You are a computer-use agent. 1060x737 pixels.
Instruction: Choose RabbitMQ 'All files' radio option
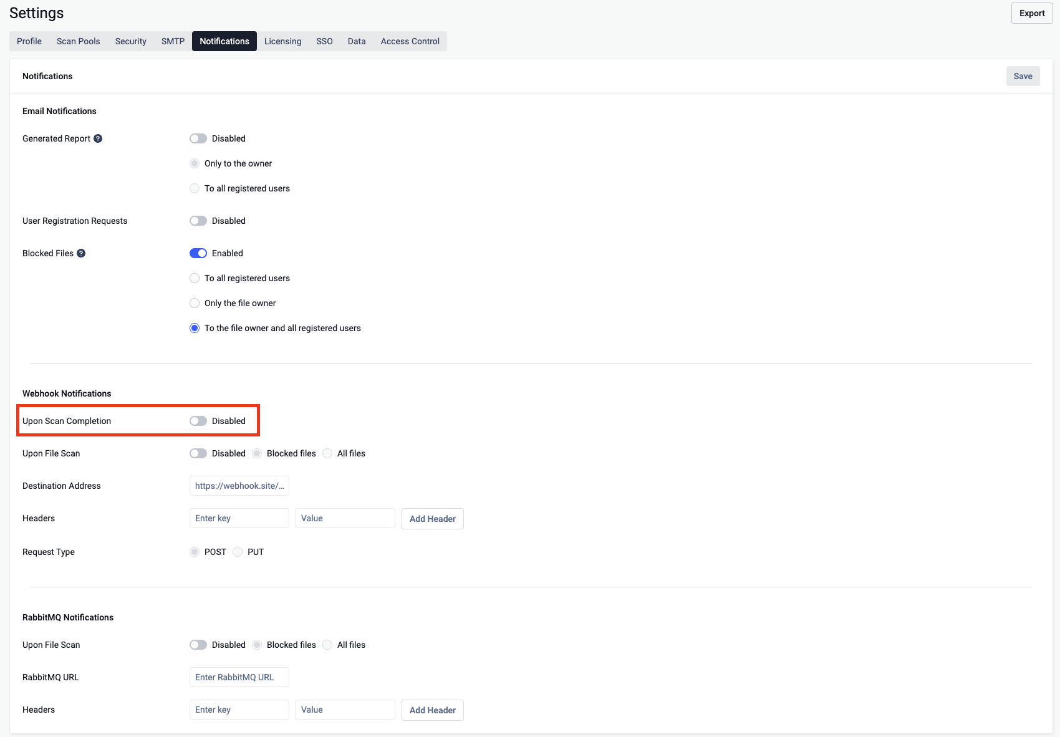point(327,645)
